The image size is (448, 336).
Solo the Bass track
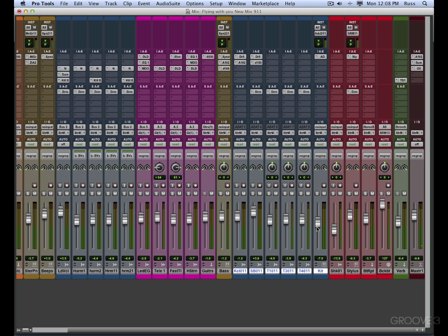coord(220,194)
